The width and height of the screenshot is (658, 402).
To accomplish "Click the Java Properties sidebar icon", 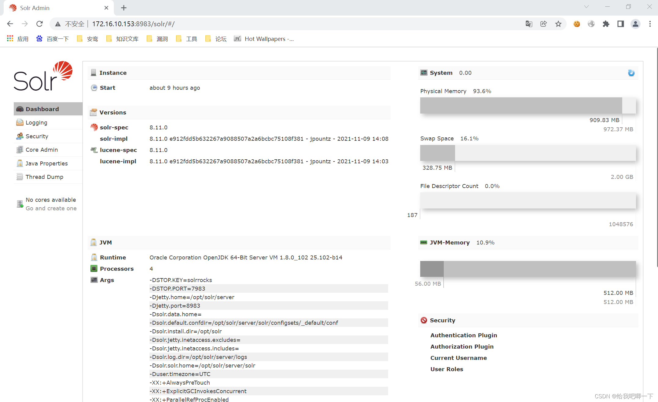I will click(20, 163).
